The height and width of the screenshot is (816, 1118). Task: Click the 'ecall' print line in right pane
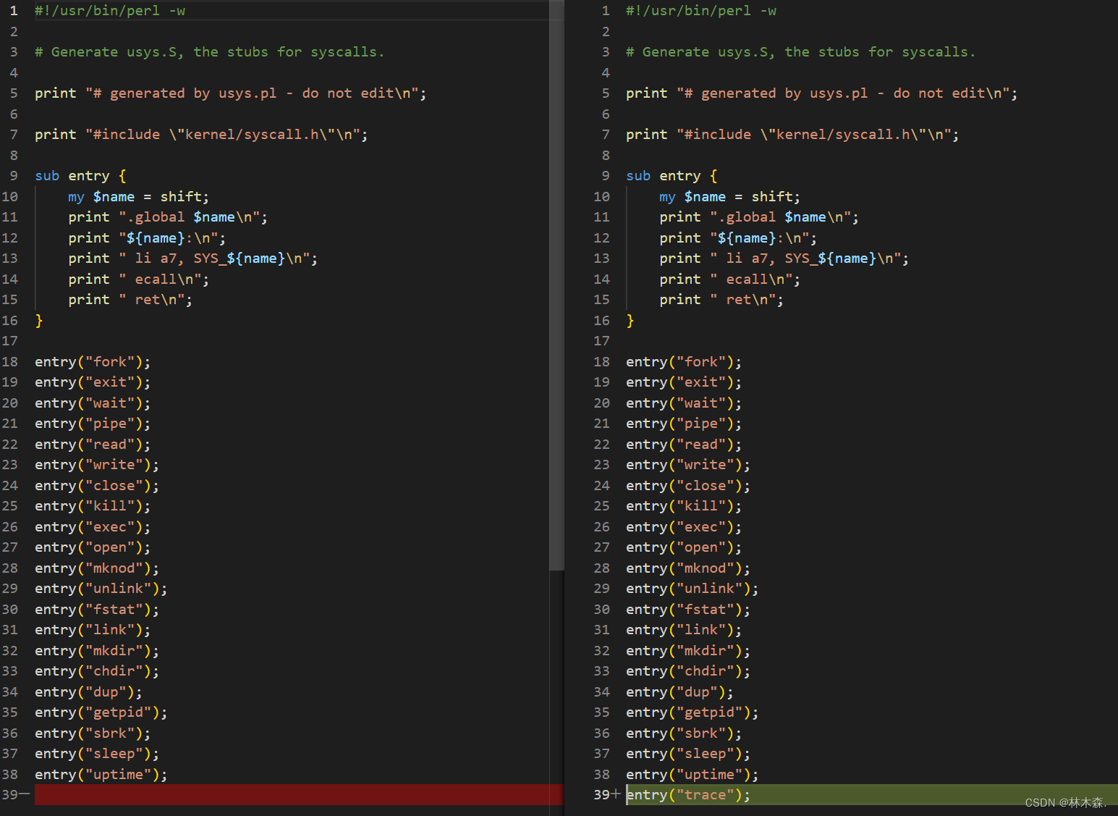pos(730,279)
